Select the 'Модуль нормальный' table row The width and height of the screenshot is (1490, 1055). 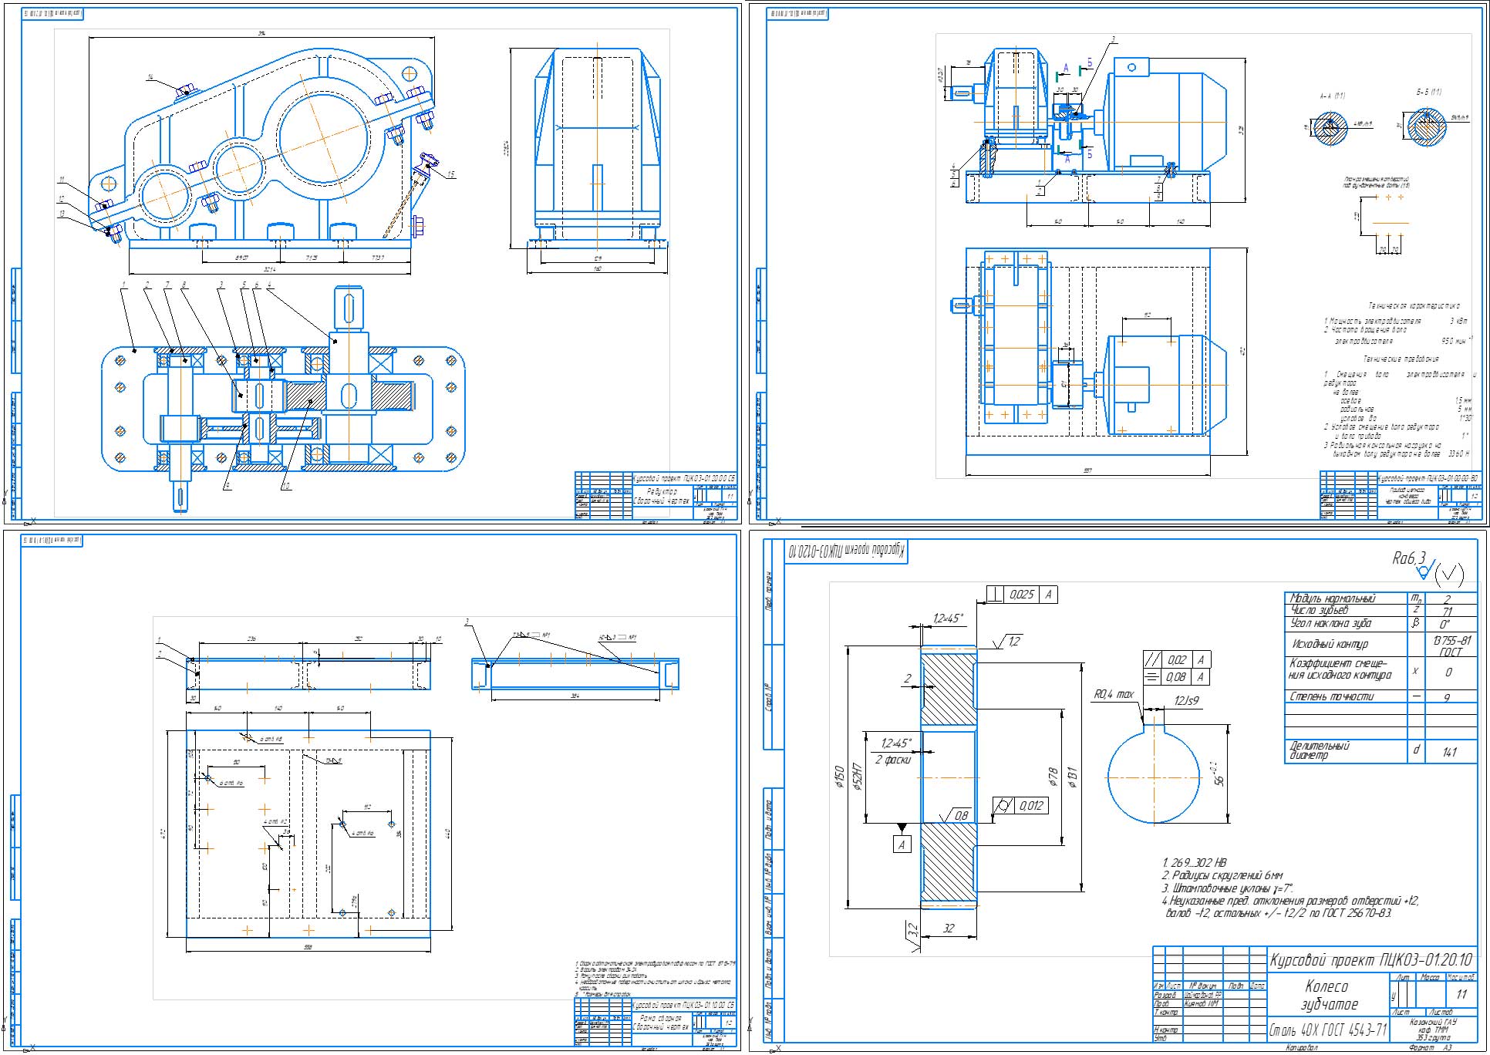[x=1380, y=598]
